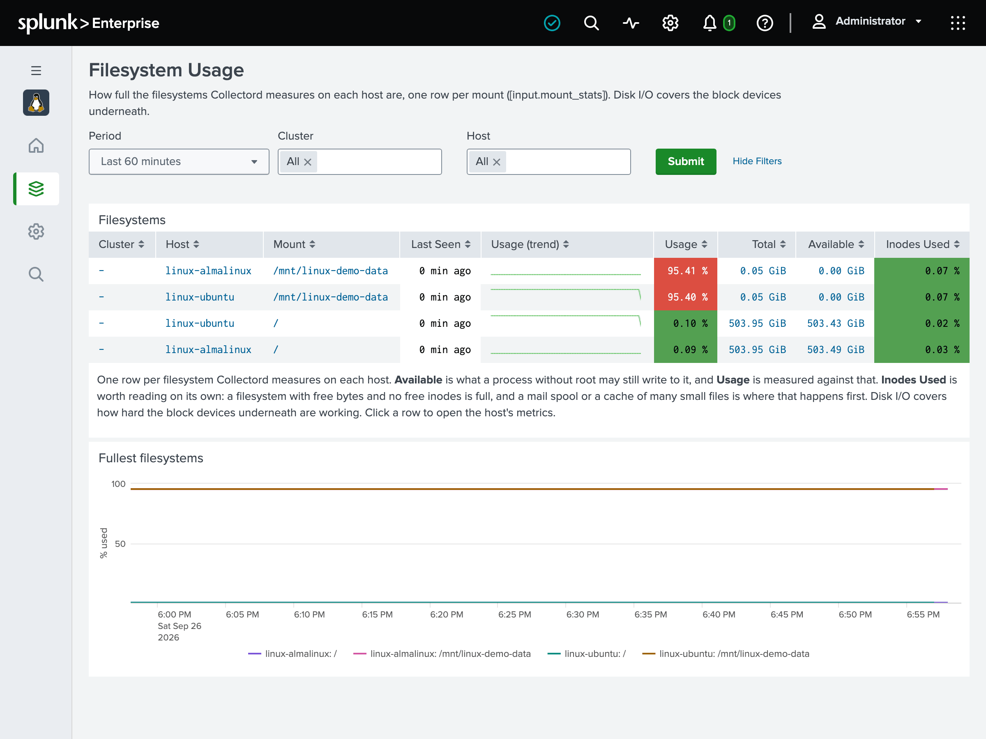Viewport: 986px width, 739px height.
Task: Open linux-almalinux host on the 0.09 % row
Action: (x=208, y=350)
